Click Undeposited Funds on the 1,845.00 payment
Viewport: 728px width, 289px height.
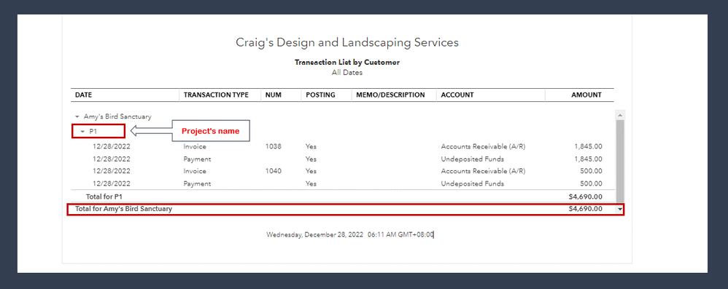tap(473, 159)
